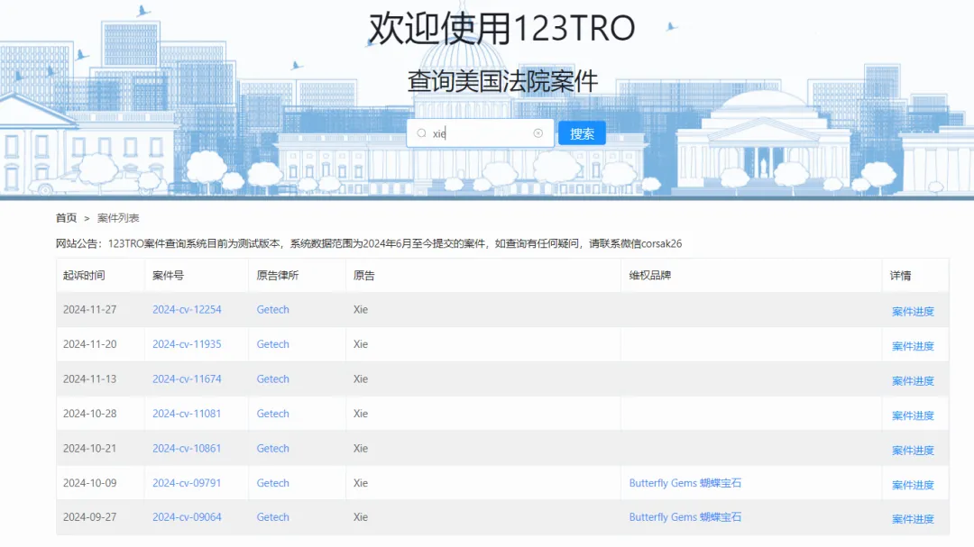Go to 首页 in the breadcrumb
974x547 pixels.
[x=67, y=218]
